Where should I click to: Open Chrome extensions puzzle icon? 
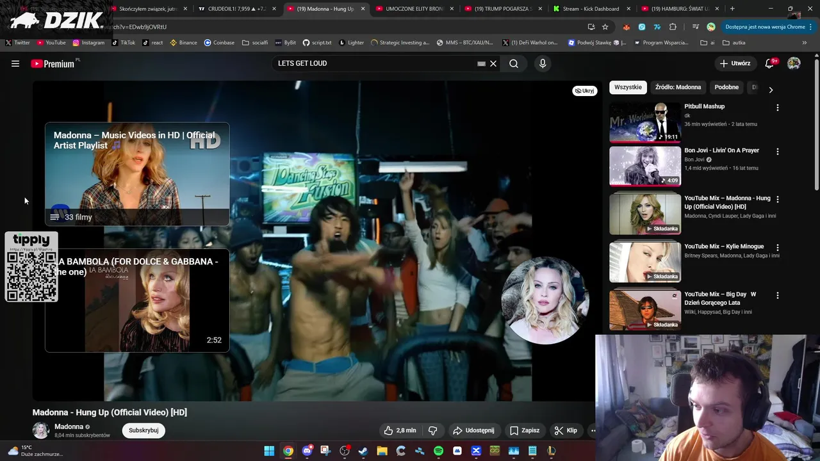tap(673, 27)
